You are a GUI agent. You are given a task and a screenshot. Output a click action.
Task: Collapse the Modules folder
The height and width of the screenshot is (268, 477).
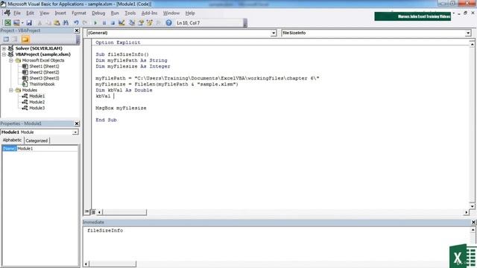11,90
